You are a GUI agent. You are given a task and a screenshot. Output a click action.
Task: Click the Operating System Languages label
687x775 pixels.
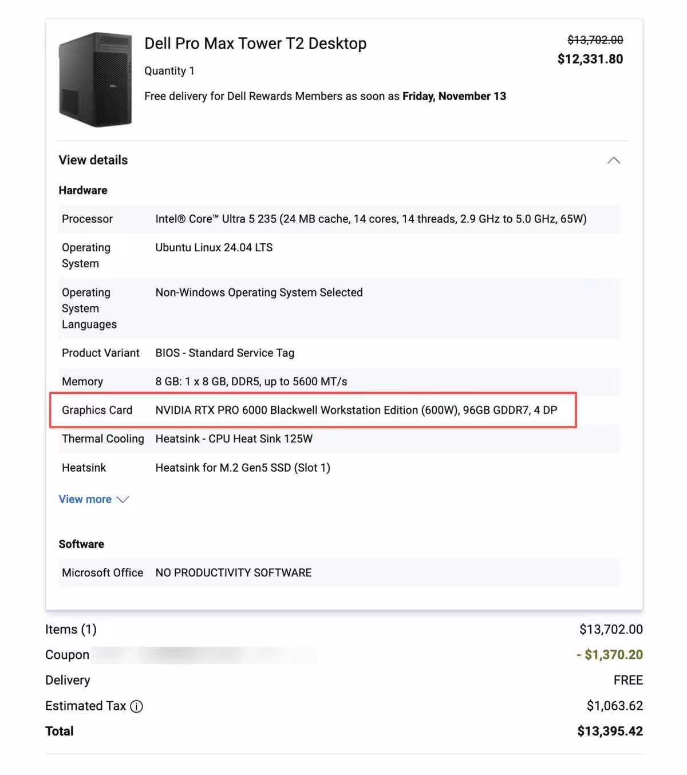click(89, 308)
